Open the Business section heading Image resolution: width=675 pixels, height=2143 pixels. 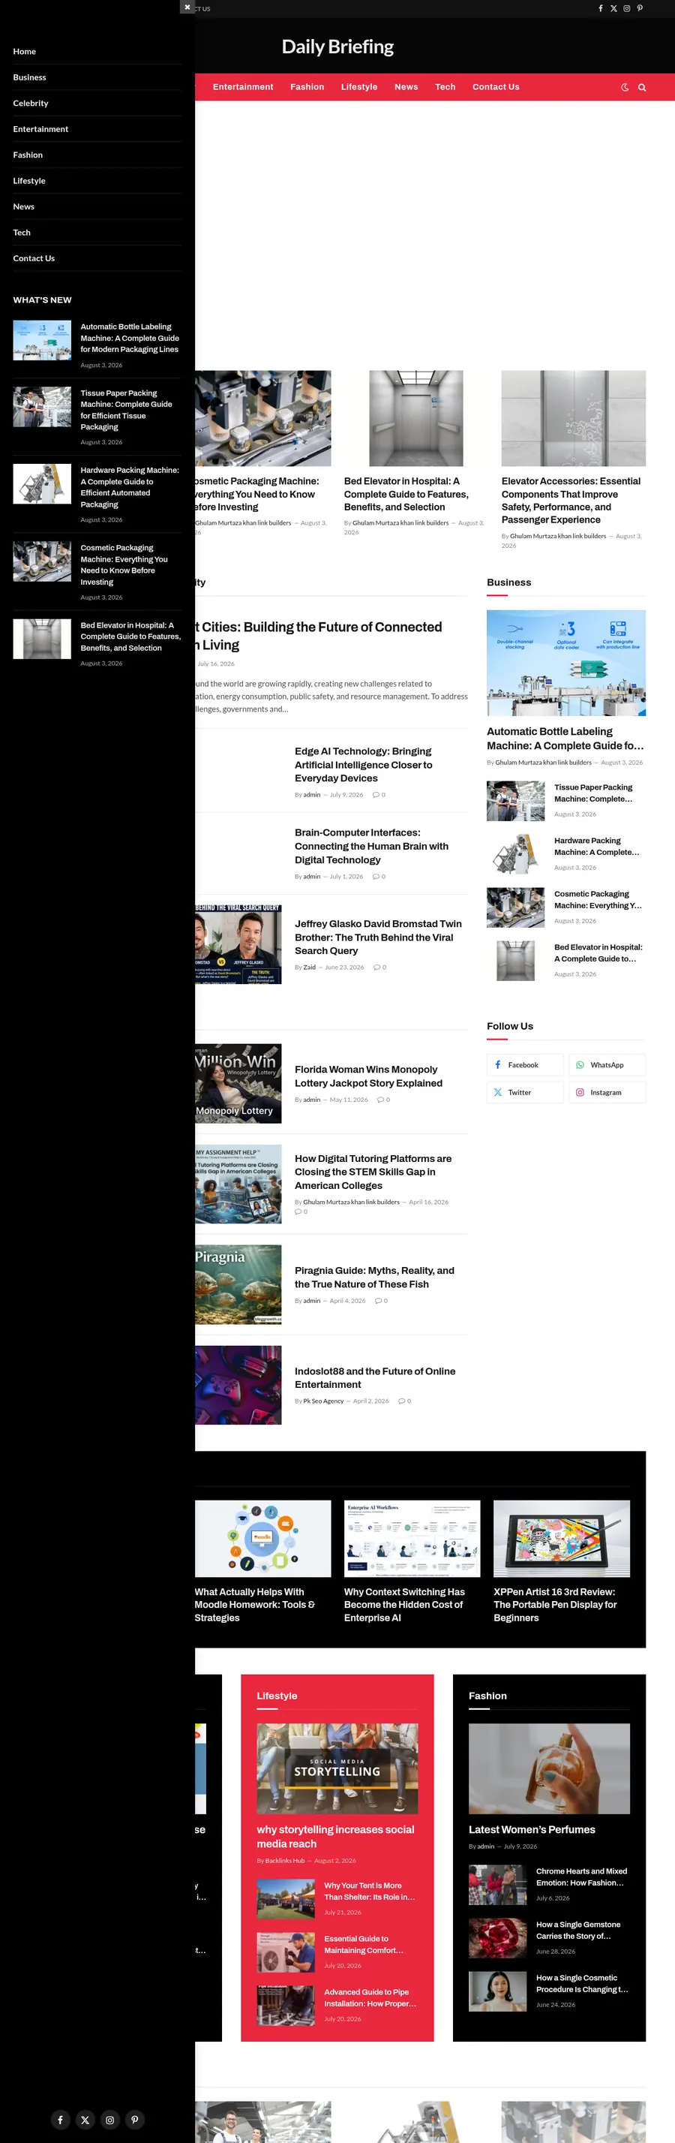click(508, 582)
